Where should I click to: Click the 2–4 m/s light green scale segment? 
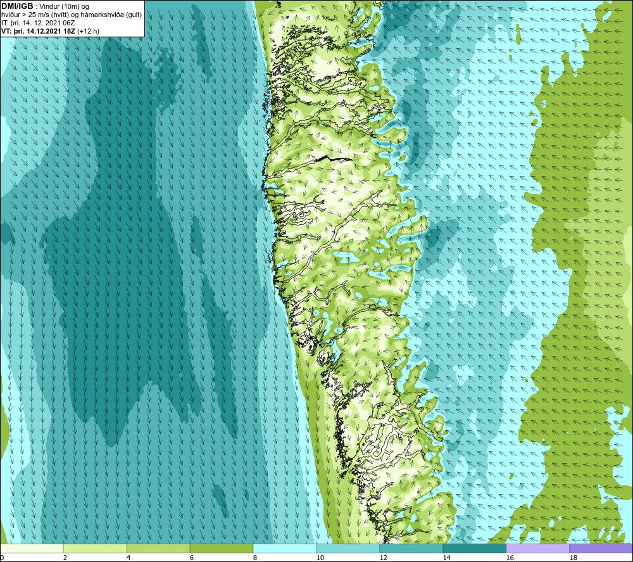pyautogui.click(x=95, y=548)
